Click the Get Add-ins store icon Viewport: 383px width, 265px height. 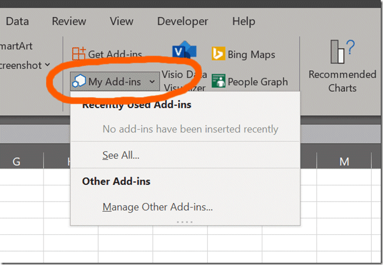79,54
